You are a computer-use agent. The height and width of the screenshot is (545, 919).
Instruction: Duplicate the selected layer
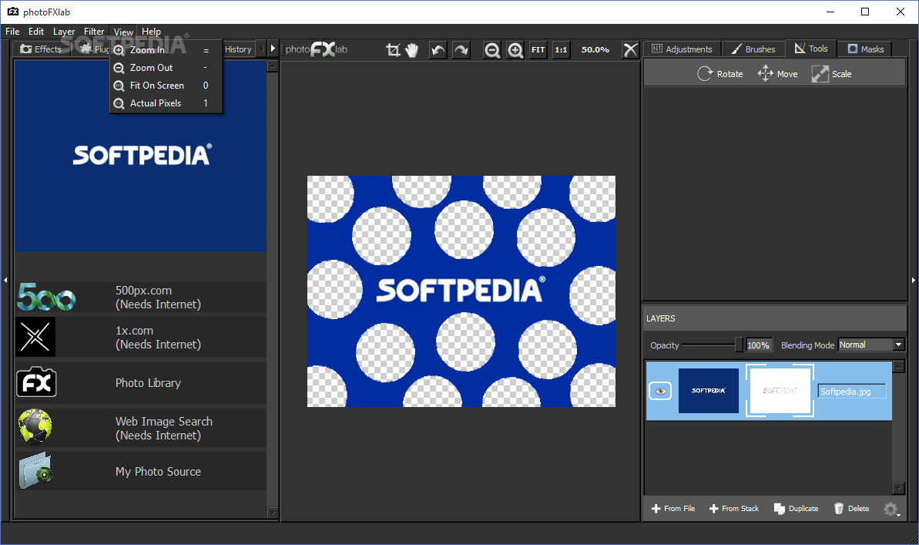pos(796,509)
